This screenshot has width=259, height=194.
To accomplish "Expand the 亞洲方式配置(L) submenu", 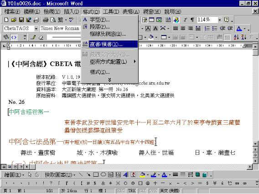I will coord(109,61).
